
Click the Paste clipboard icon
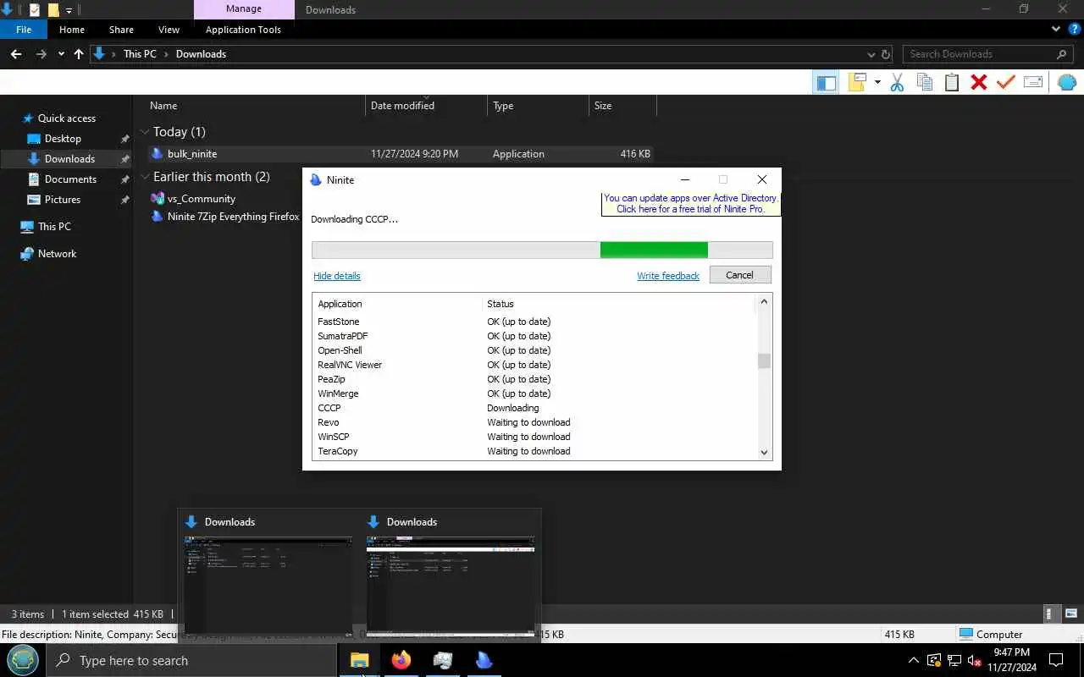(952, 82)
